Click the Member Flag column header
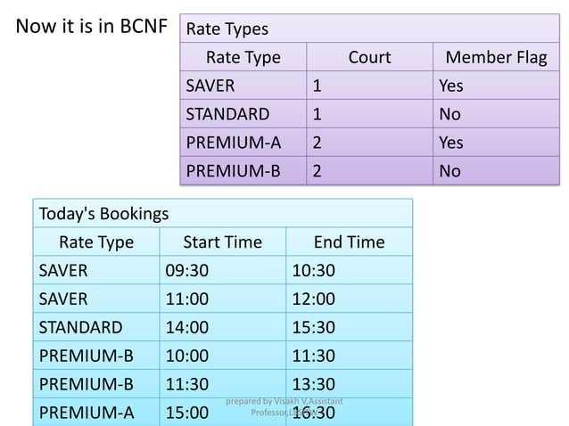Image resolution: width=569 pixels, height=426 pixels. tap(496, 57)
